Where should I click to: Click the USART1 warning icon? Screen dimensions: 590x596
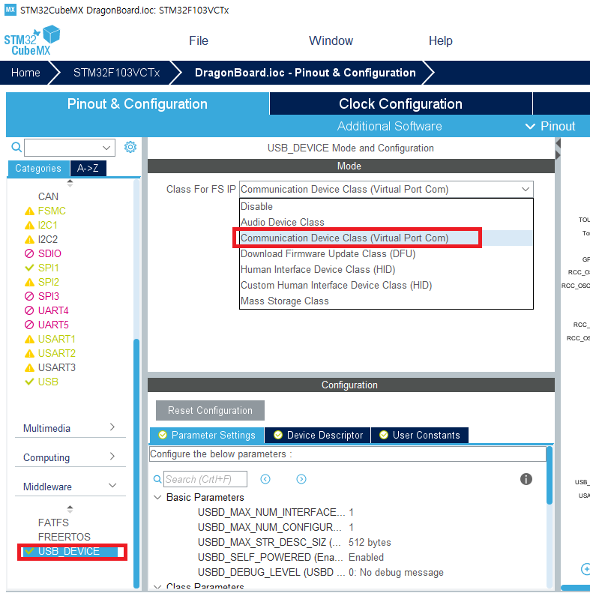click(29, 339)
